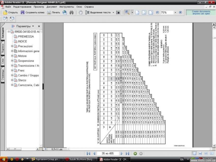Click the green previous view button
Image resolution: width=216 pixels, height=162 pixels.
pos(135,153)
